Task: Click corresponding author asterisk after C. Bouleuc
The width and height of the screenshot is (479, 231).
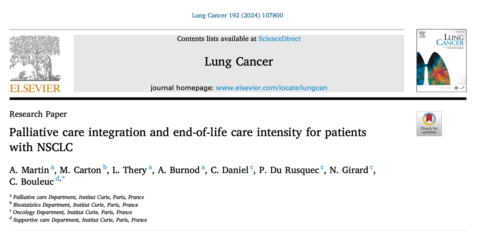Action: [x=63, y=178]
